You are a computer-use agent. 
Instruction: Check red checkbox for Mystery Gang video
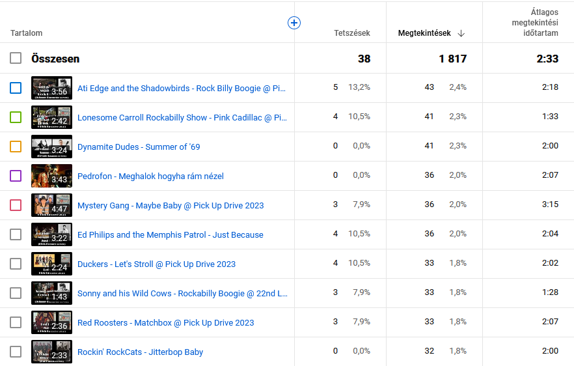click(x=16, y=205)
